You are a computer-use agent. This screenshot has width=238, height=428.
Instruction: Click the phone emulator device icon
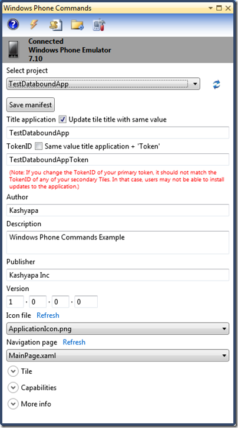[14, 50]
